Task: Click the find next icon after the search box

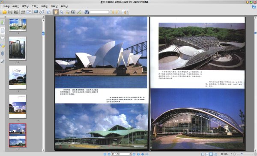Action: click(x=118, y=12)
